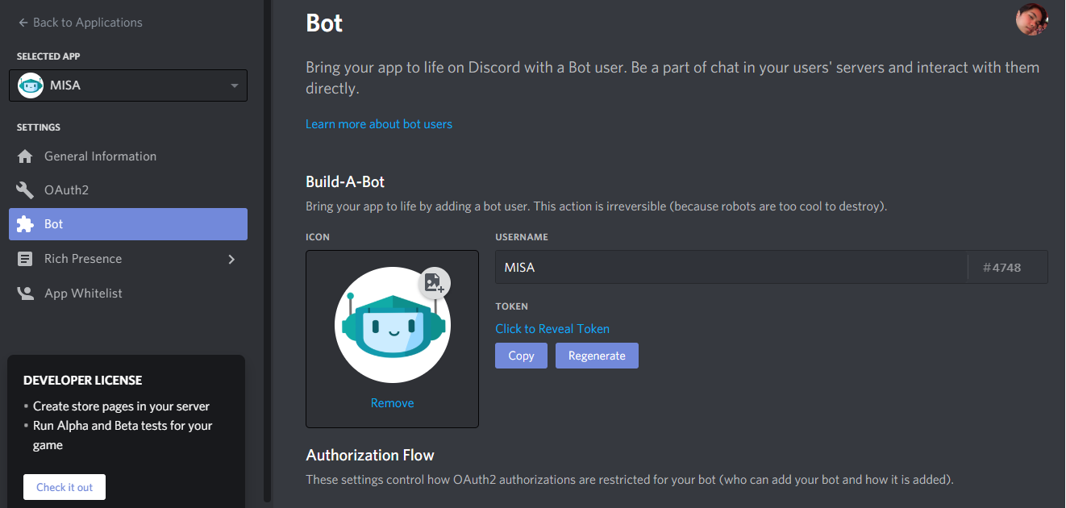Open Learn more about bot users link
1066x508 pixels.
(x=379, y=124)
